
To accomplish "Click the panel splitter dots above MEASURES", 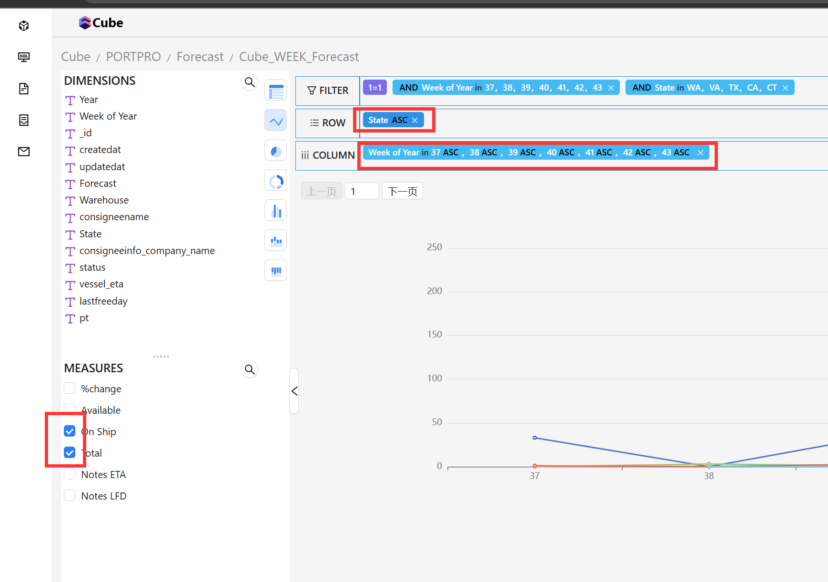I will click(161, 357).
